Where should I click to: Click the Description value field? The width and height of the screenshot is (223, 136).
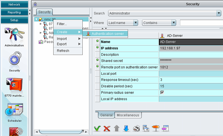point(191,55)
